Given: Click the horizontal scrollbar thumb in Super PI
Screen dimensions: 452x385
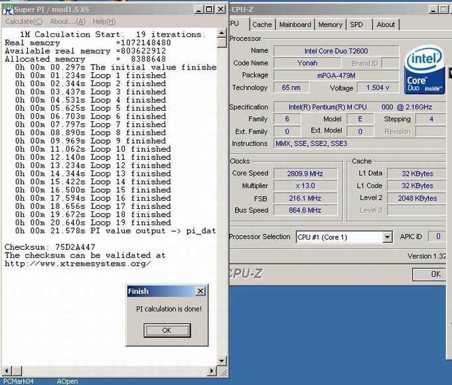Looking at the screenshot, I should coord(17,370).
